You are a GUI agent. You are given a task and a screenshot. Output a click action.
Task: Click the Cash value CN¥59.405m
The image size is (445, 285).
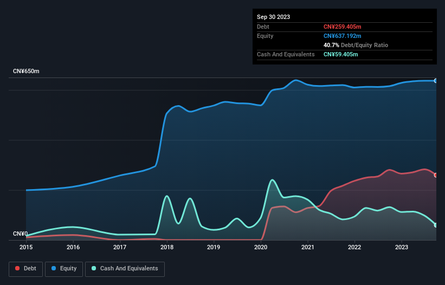pos(340,54)
